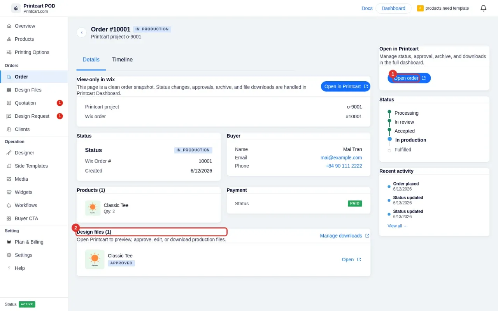Image resolution: width=498 pixels, height=311 pixels.
Task: Click the PAID payment status badge
Action: click(x=355, y=203)
